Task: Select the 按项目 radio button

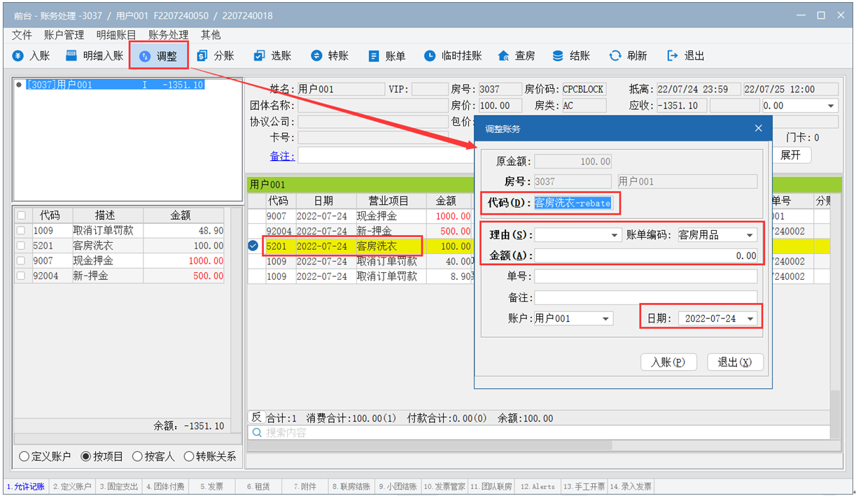Action: 86,457
